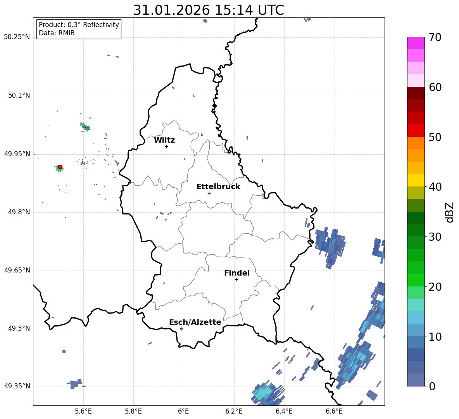
Task: Click colorbar tick label 0
Action: (432, 386)
